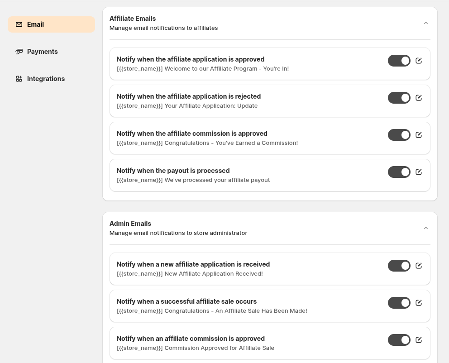
Task: Edit the successful affiliate sale email
Action: pos(419,303)
